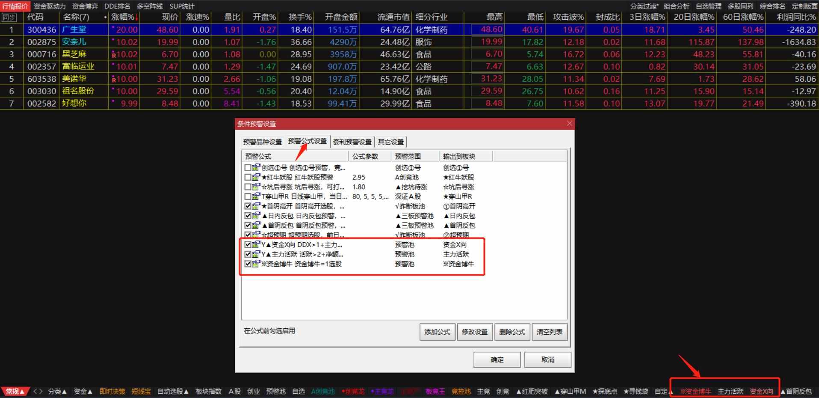Click left arrow in bottom tab bar
The width and height of the screenshot is (819, 398).
(35, 391)
